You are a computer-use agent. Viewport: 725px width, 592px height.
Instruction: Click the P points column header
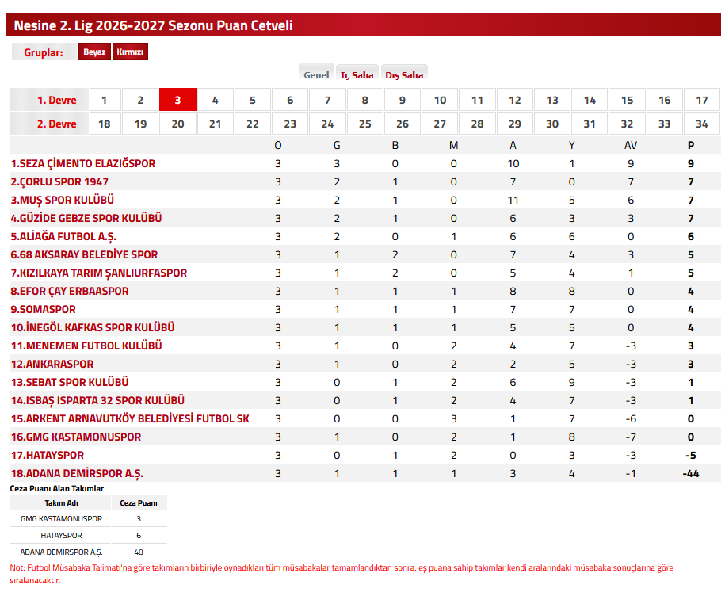pyautogui.click(x=691, y=145)
